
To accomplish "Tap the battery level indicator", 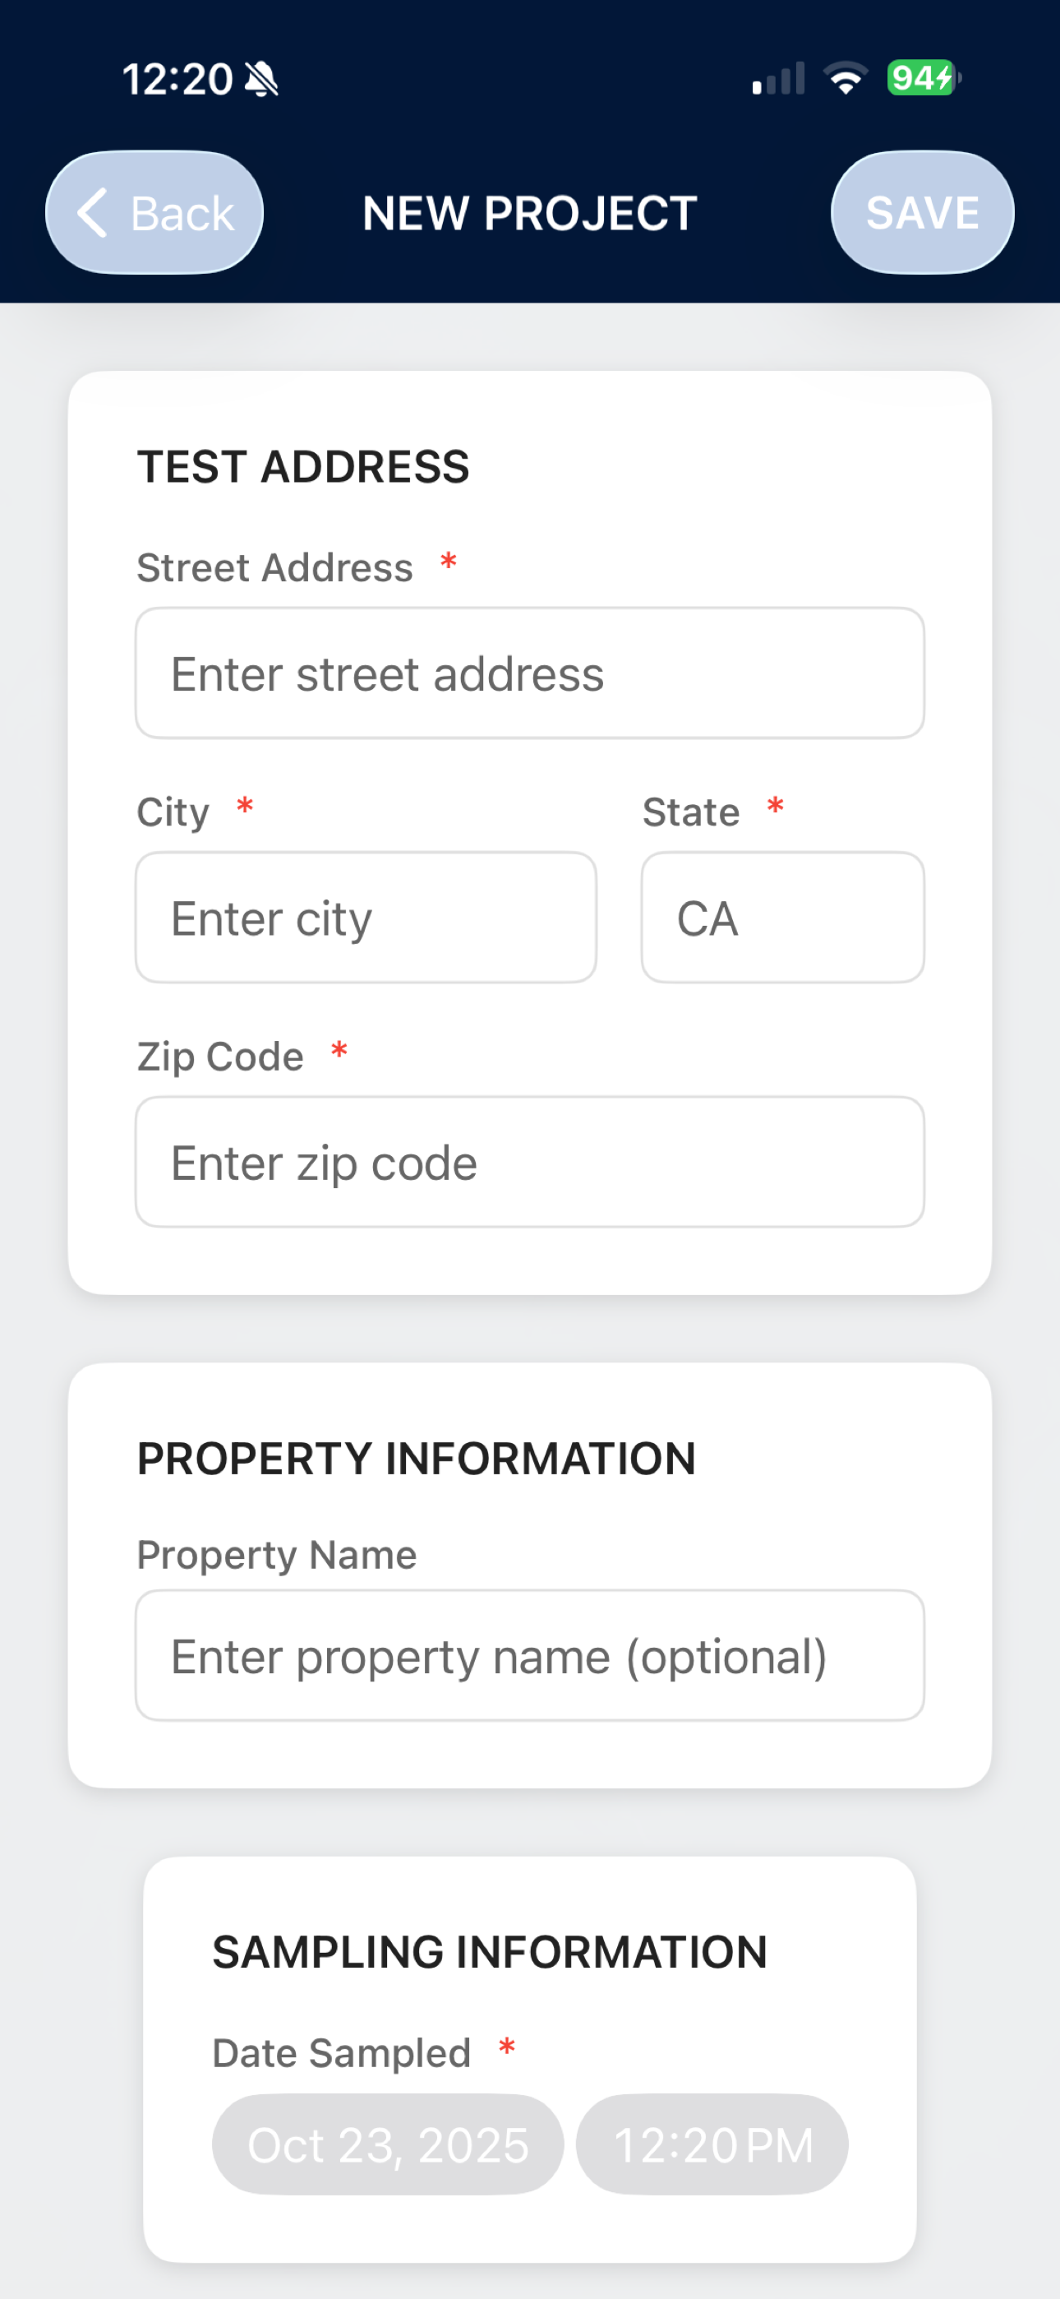I will 924,77.
